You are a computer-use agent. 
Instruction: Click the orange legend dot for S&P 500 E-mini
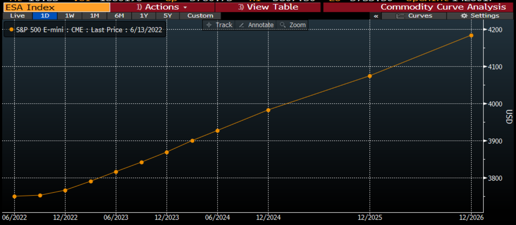click(11, 30)
